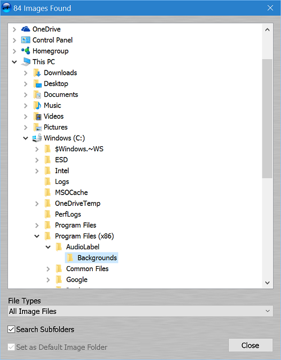Open the File Types dropdown
The image size is (281, 360).
click(x=140, y=311)
